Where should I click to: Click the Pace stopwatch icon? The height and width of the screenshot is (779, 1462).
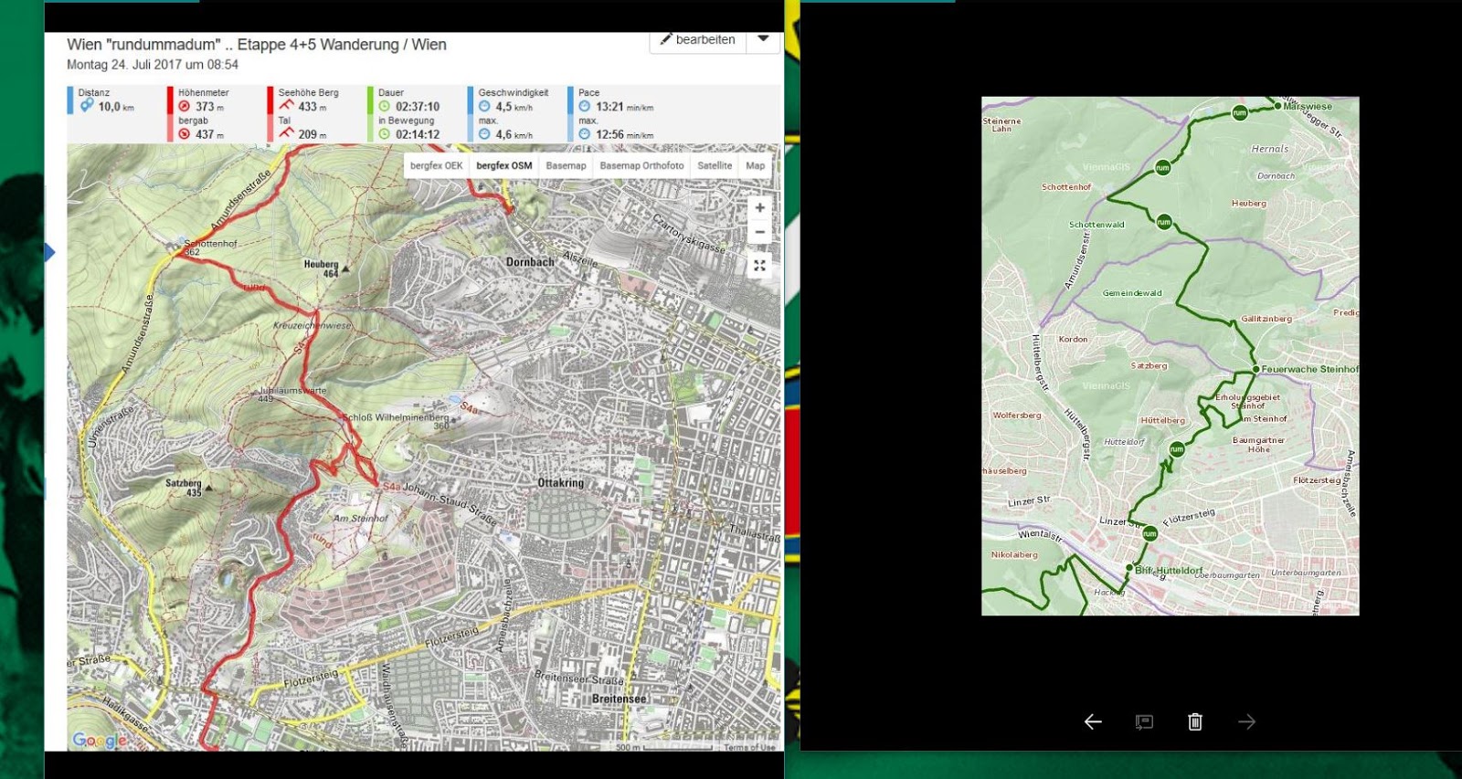585,106
